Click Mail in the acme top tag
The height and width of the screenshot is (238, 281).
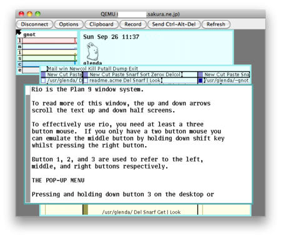[52, 69]
